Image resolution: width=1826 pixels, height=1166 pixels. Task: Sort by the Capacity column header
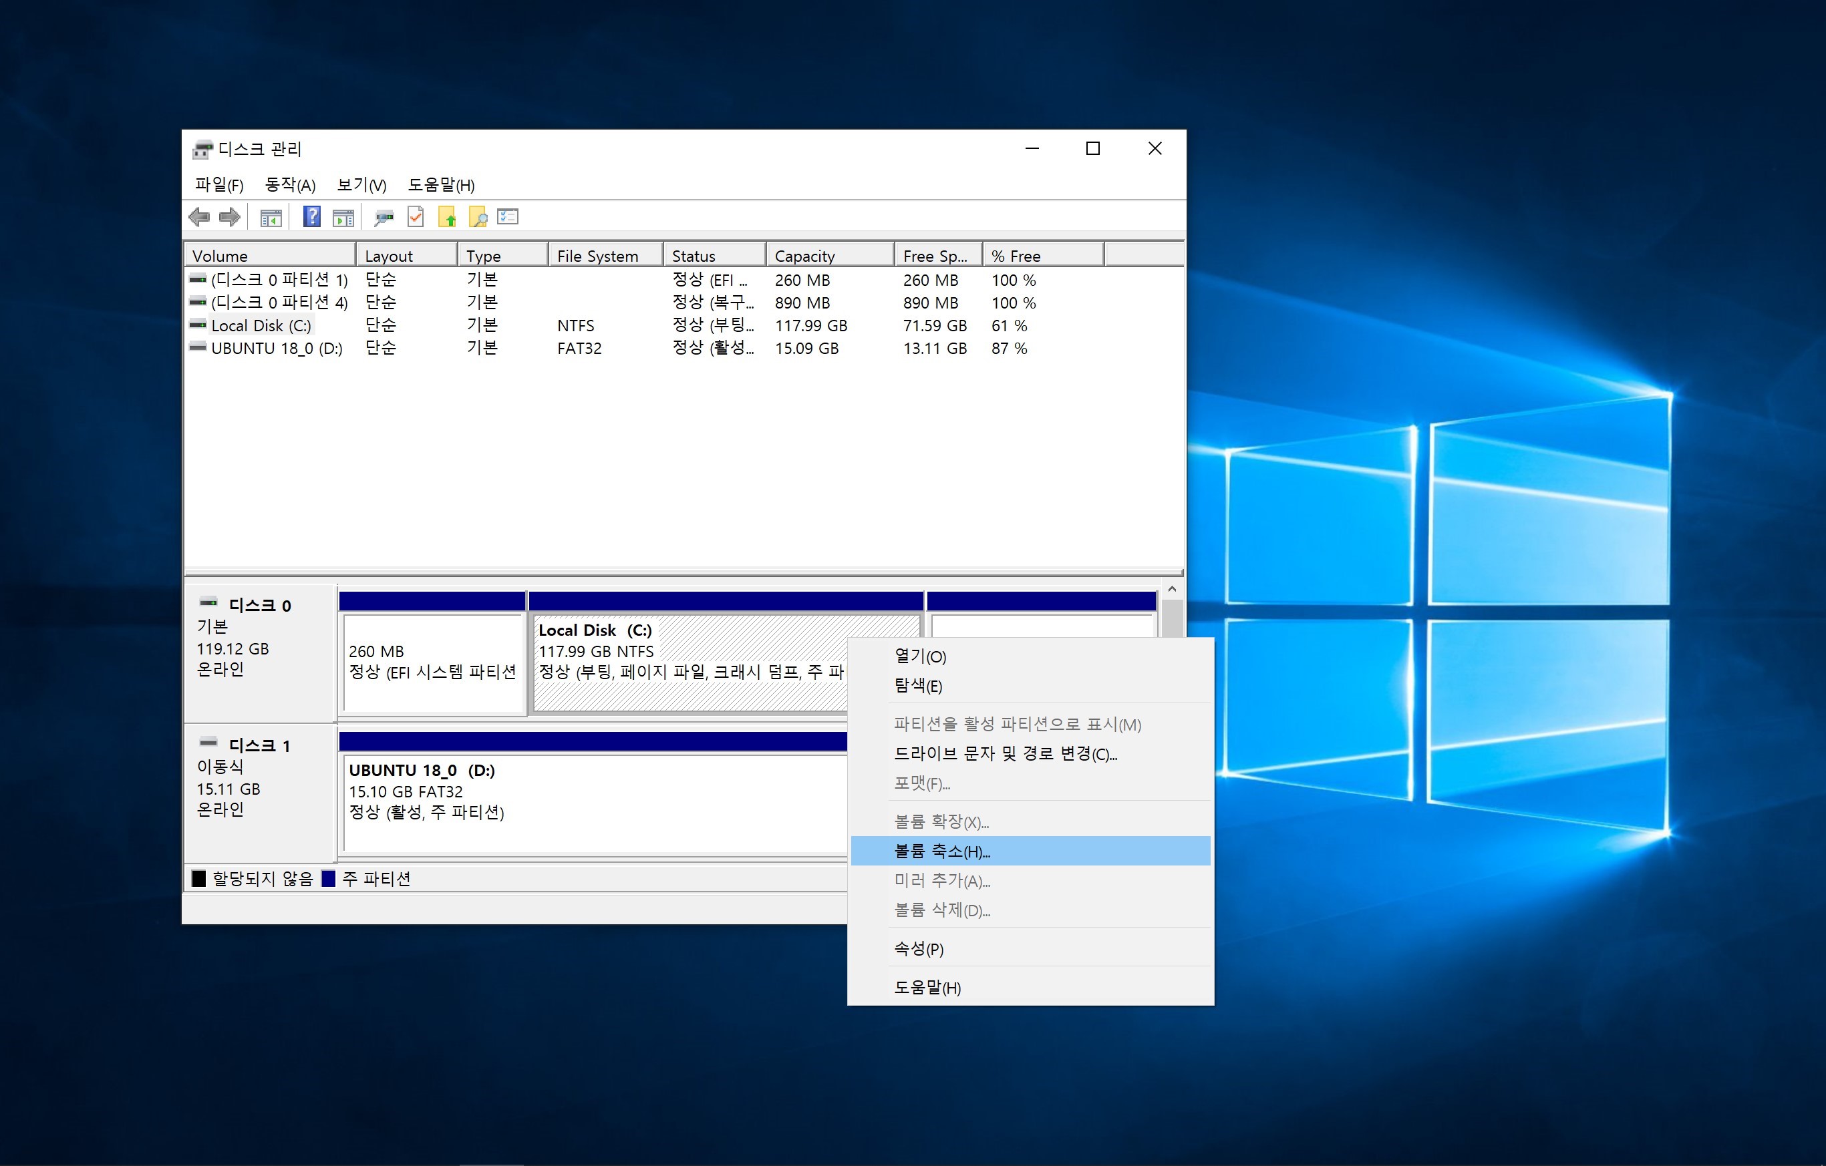(x=831, y=256)
